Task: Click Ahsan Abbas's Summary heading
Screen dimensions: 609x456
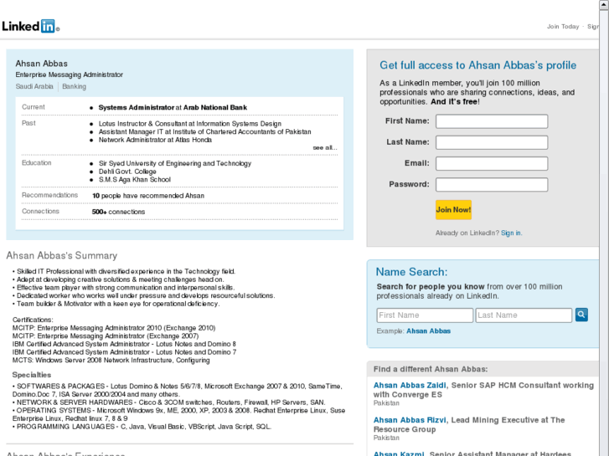Action: [62, 255]
